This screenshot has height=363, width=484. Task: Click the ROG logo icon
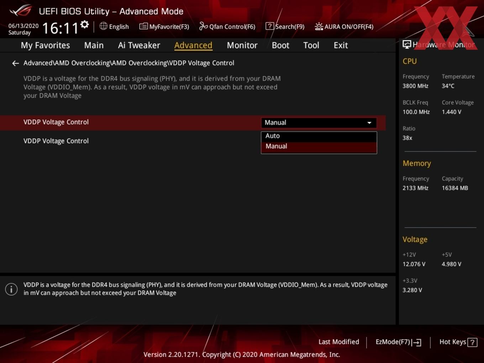pos(21,11)
